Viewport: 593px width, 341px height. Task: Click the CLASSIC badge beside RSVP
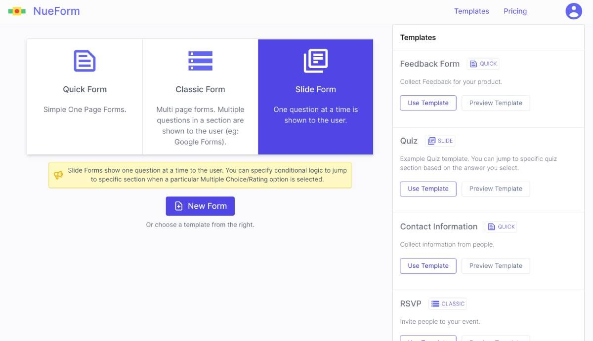point(448,303)
